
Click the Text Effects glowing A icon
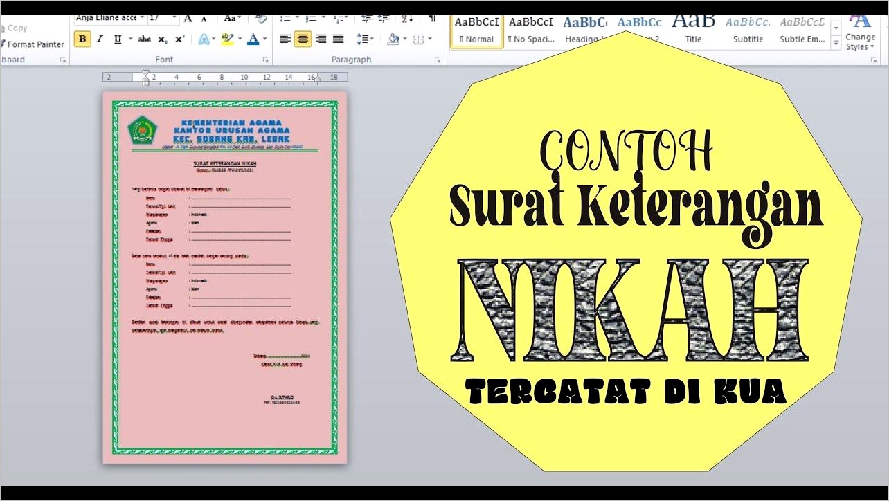(x=204, y=39)
